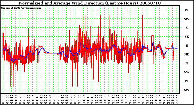This screenshot has width=194, height=105.
Task: Click the 15:10 time label
Action: coord(113,99)
